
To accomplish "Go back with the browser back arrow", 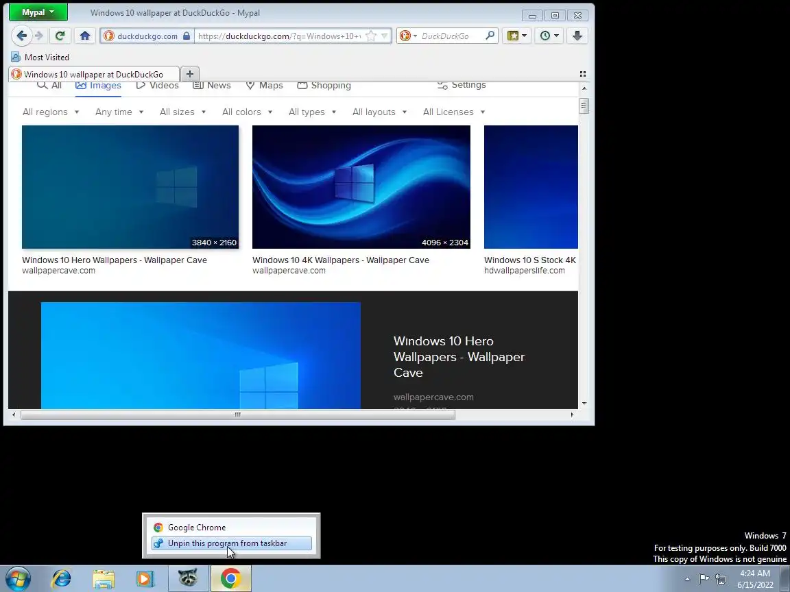I will [x=22, y=36].
